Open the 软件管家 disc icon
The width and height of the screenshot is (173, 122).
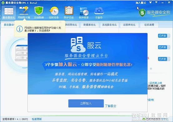tap(84, 13)
